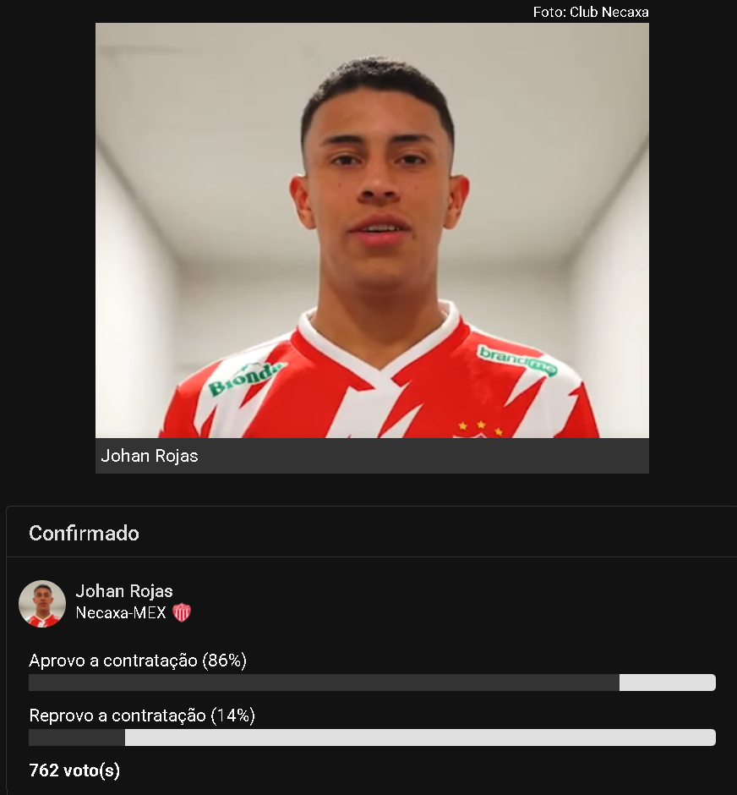Screen dimensions: 737x795
Task: Click the light unfilled end of the approval bar
Action: pos(668,683)
